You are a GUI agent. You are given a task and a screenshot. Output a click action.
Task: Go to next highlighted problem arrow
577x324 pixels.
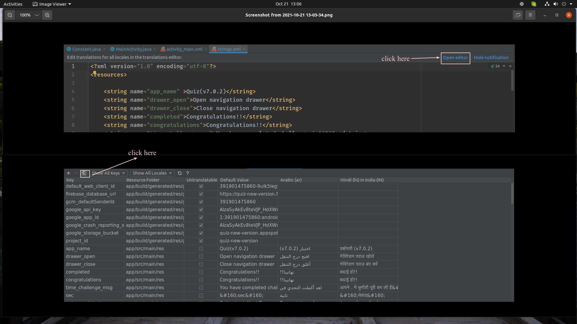510,66
